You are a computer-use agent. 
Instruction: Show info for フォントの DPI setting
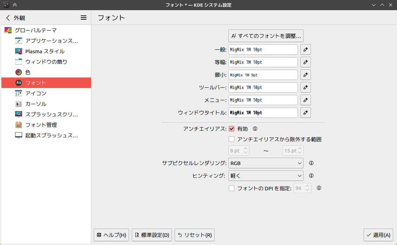click(319, 188)
